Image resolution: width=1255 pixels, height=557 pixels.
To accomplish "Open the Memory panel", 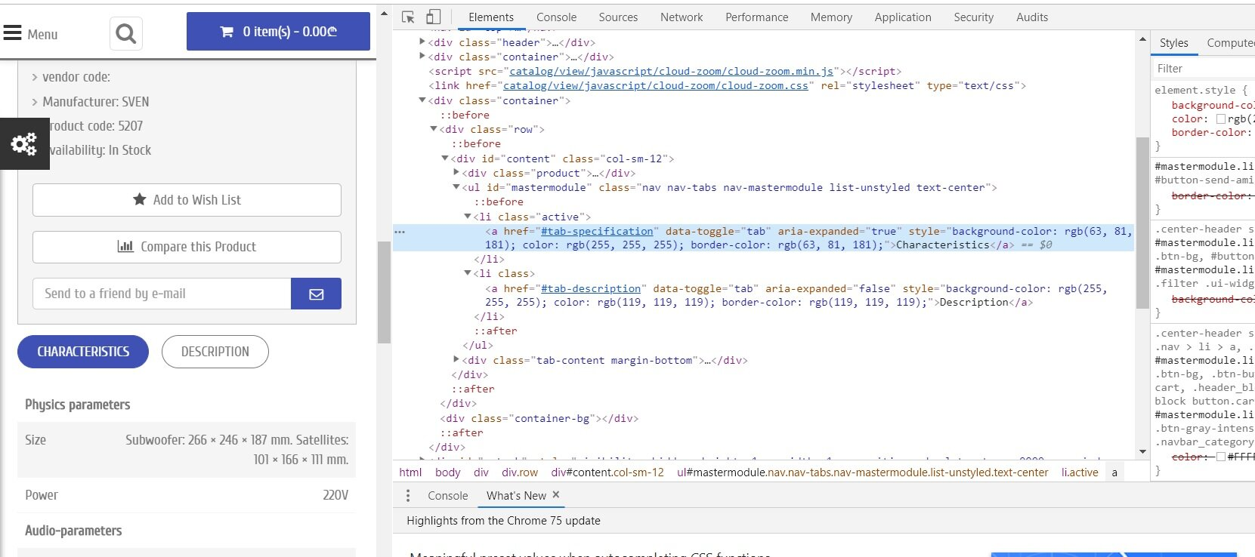I will coord(831,17).
